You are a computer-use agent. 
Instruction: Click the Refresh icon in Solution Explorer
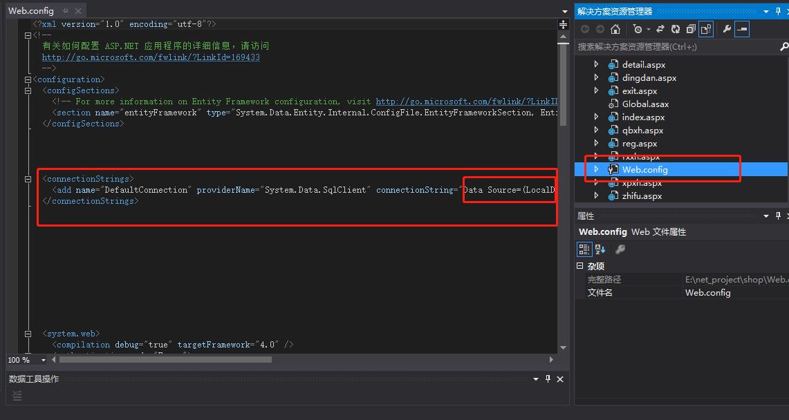(x=676, y=29)
